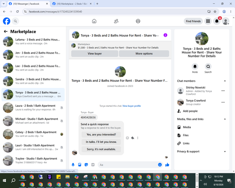Viewport: 235px width, 188px height.
Task: Mute this chat using the bell button
Action: [x=195, y=67]
